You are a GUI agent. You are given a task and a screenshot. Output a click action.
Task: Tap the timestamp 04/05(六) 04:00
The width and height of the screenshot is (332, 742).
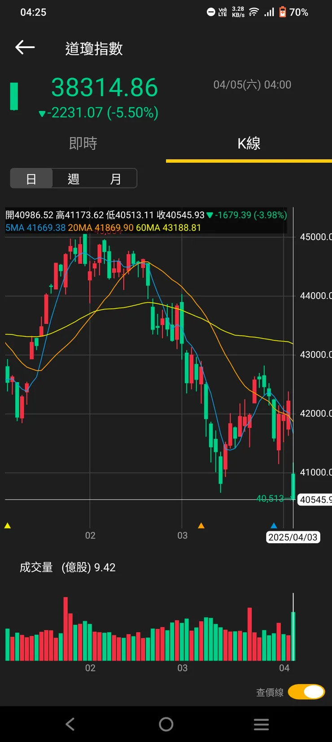(252, 85)
